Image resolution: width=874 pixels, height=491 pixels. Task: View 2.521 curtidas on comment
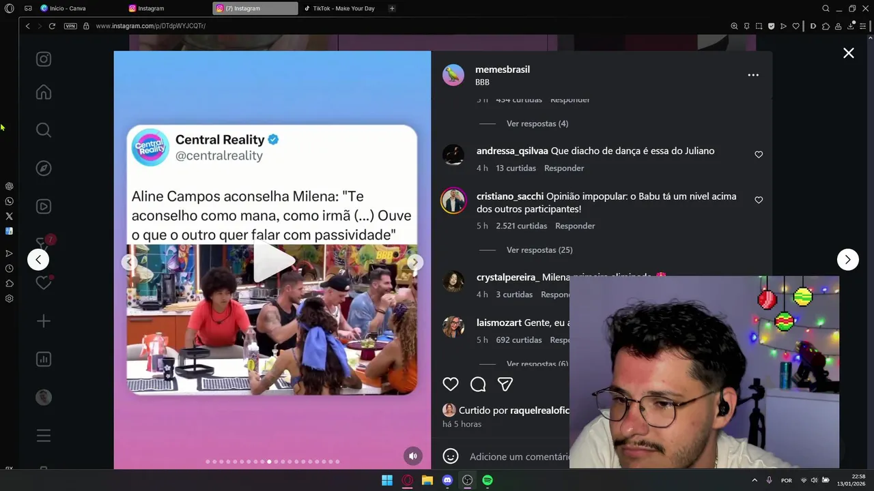click(522, 226)
